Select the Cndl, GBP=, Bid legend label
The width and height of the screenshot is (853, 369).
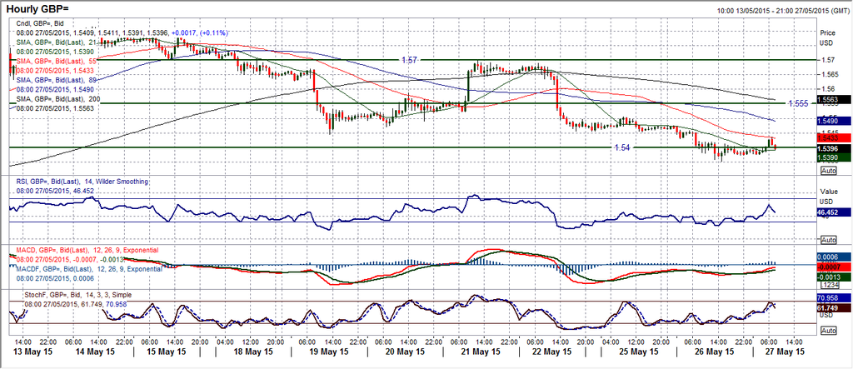point(40,22)
